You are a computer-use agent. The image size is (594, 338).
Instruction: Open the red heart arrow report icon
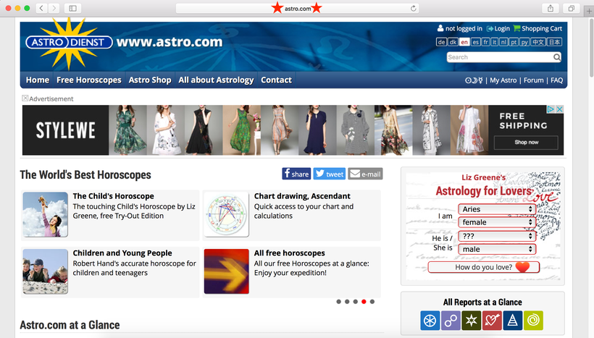click(492, 321)
